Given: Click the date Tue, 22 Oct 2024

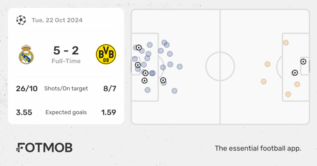Looking at the screenshot, I should pyautogui.click(x=57, y=20).
